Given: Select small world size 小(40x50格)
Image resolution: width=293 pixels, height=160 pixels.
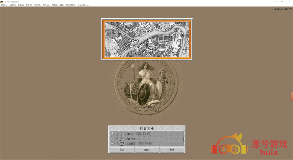Looking at the screenshot, I should click(x=147, y=134).
